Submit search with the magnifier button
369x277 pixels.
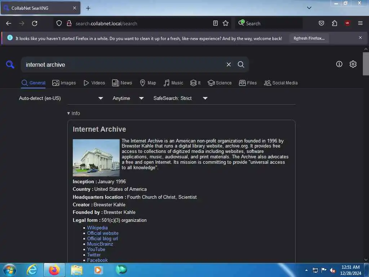coord(241,65)
